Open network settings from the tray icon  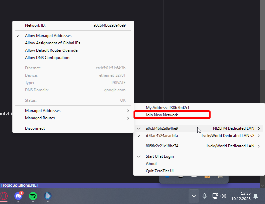point(215,196)
